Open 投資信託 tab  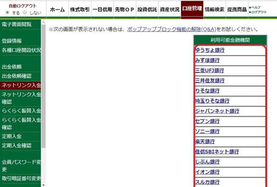point(147,9)
